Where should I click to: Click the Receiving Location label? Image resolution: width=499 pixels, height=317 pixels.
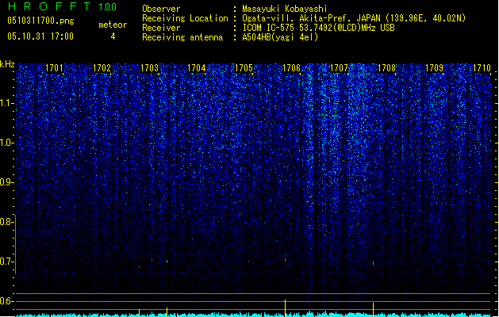(185, 18)
